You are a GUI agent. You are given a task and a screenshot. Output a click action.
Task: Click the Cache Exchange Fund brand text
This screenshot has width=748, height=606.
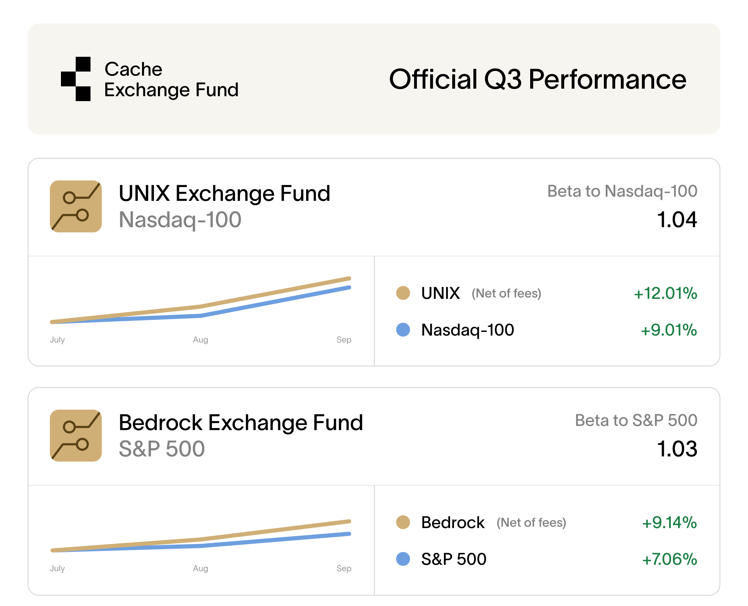(x=171, y=79)
